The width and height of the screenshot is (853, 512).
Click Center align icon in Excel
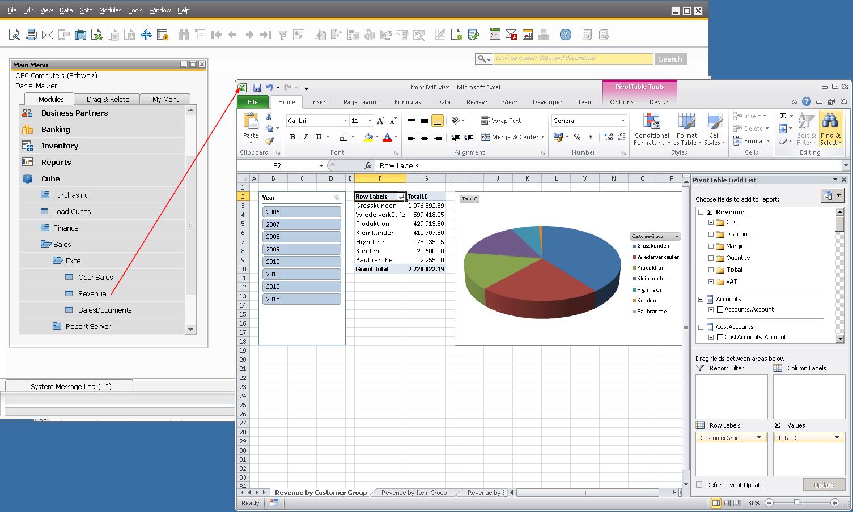click(424, 137)
